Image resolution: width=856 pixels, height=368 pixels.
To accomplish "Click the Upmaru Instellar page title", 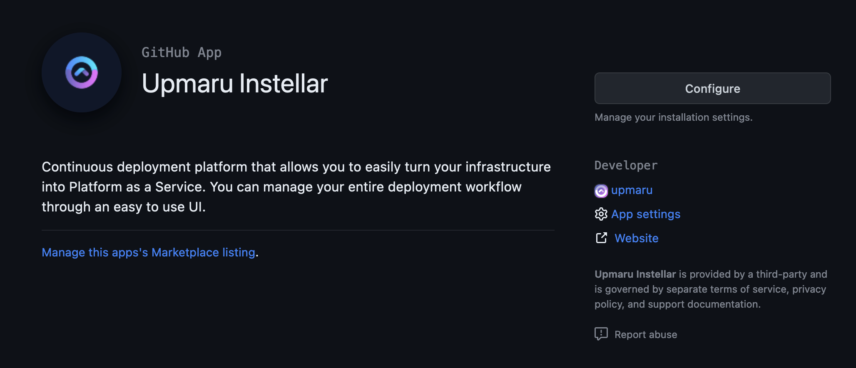I will click(235, 83).
